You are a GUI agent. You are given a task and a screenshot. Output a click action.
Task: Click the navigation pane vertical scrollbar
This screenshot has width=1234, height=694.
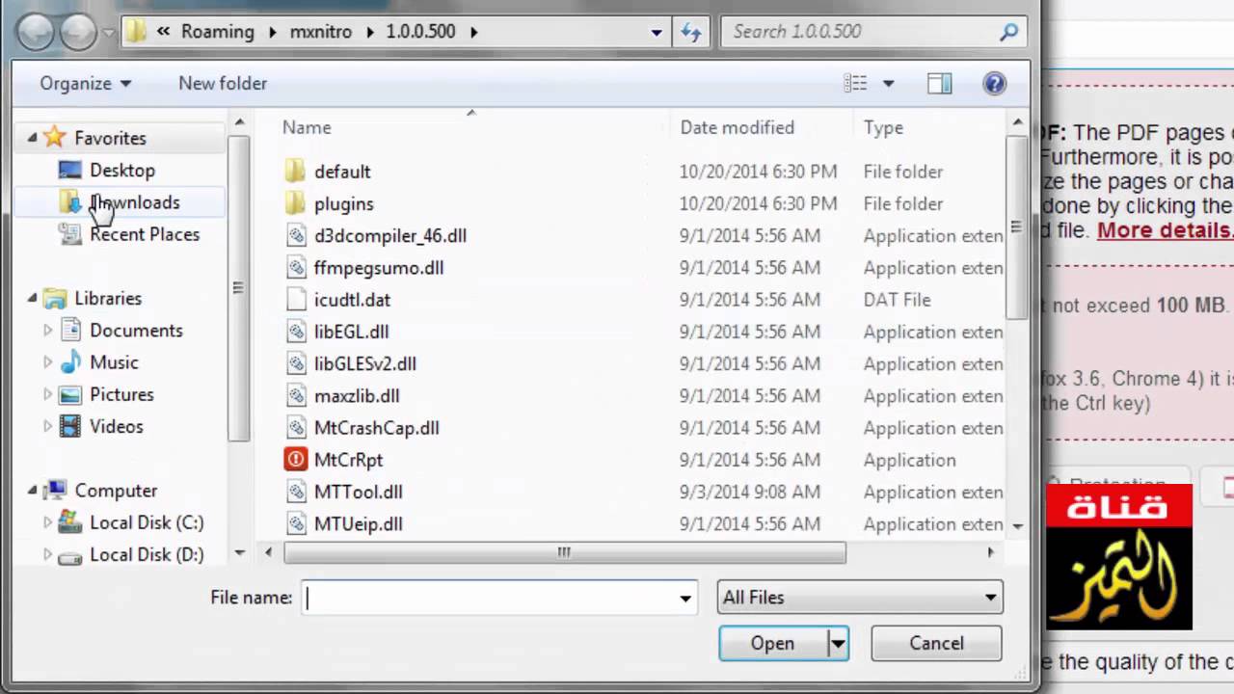[238, 289]
